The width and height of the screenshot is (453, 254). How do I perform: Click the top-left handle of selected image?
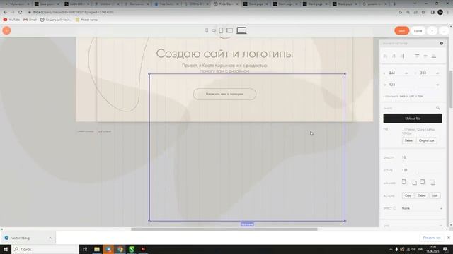coord(149,74)
